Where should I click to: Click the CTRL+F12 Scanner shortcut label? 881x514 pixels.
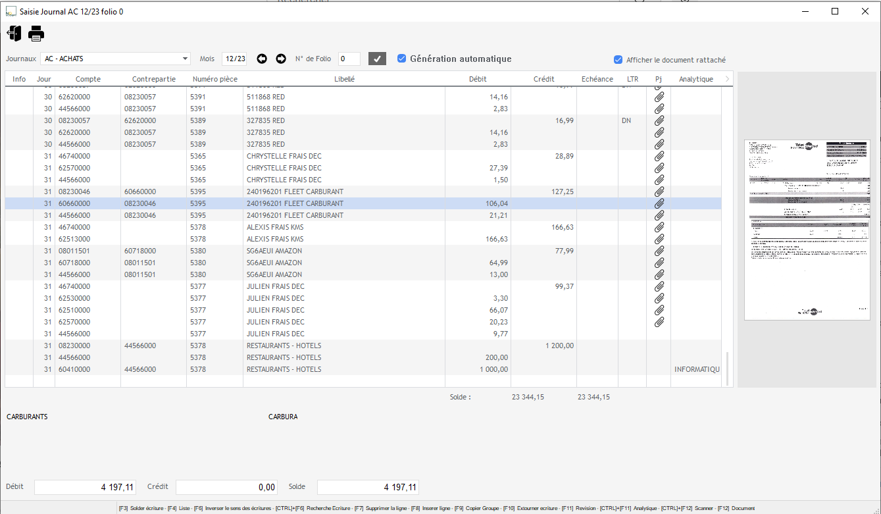(687, 509)
